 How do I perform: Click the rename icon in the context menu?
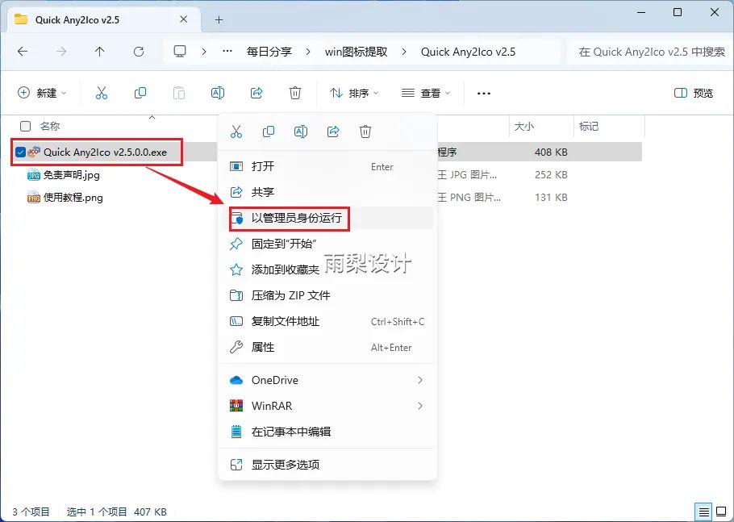coord(301,132)
